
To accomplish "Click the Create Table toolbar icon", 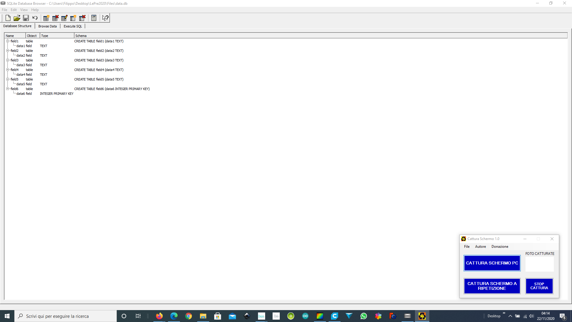I will coord(46,18).
